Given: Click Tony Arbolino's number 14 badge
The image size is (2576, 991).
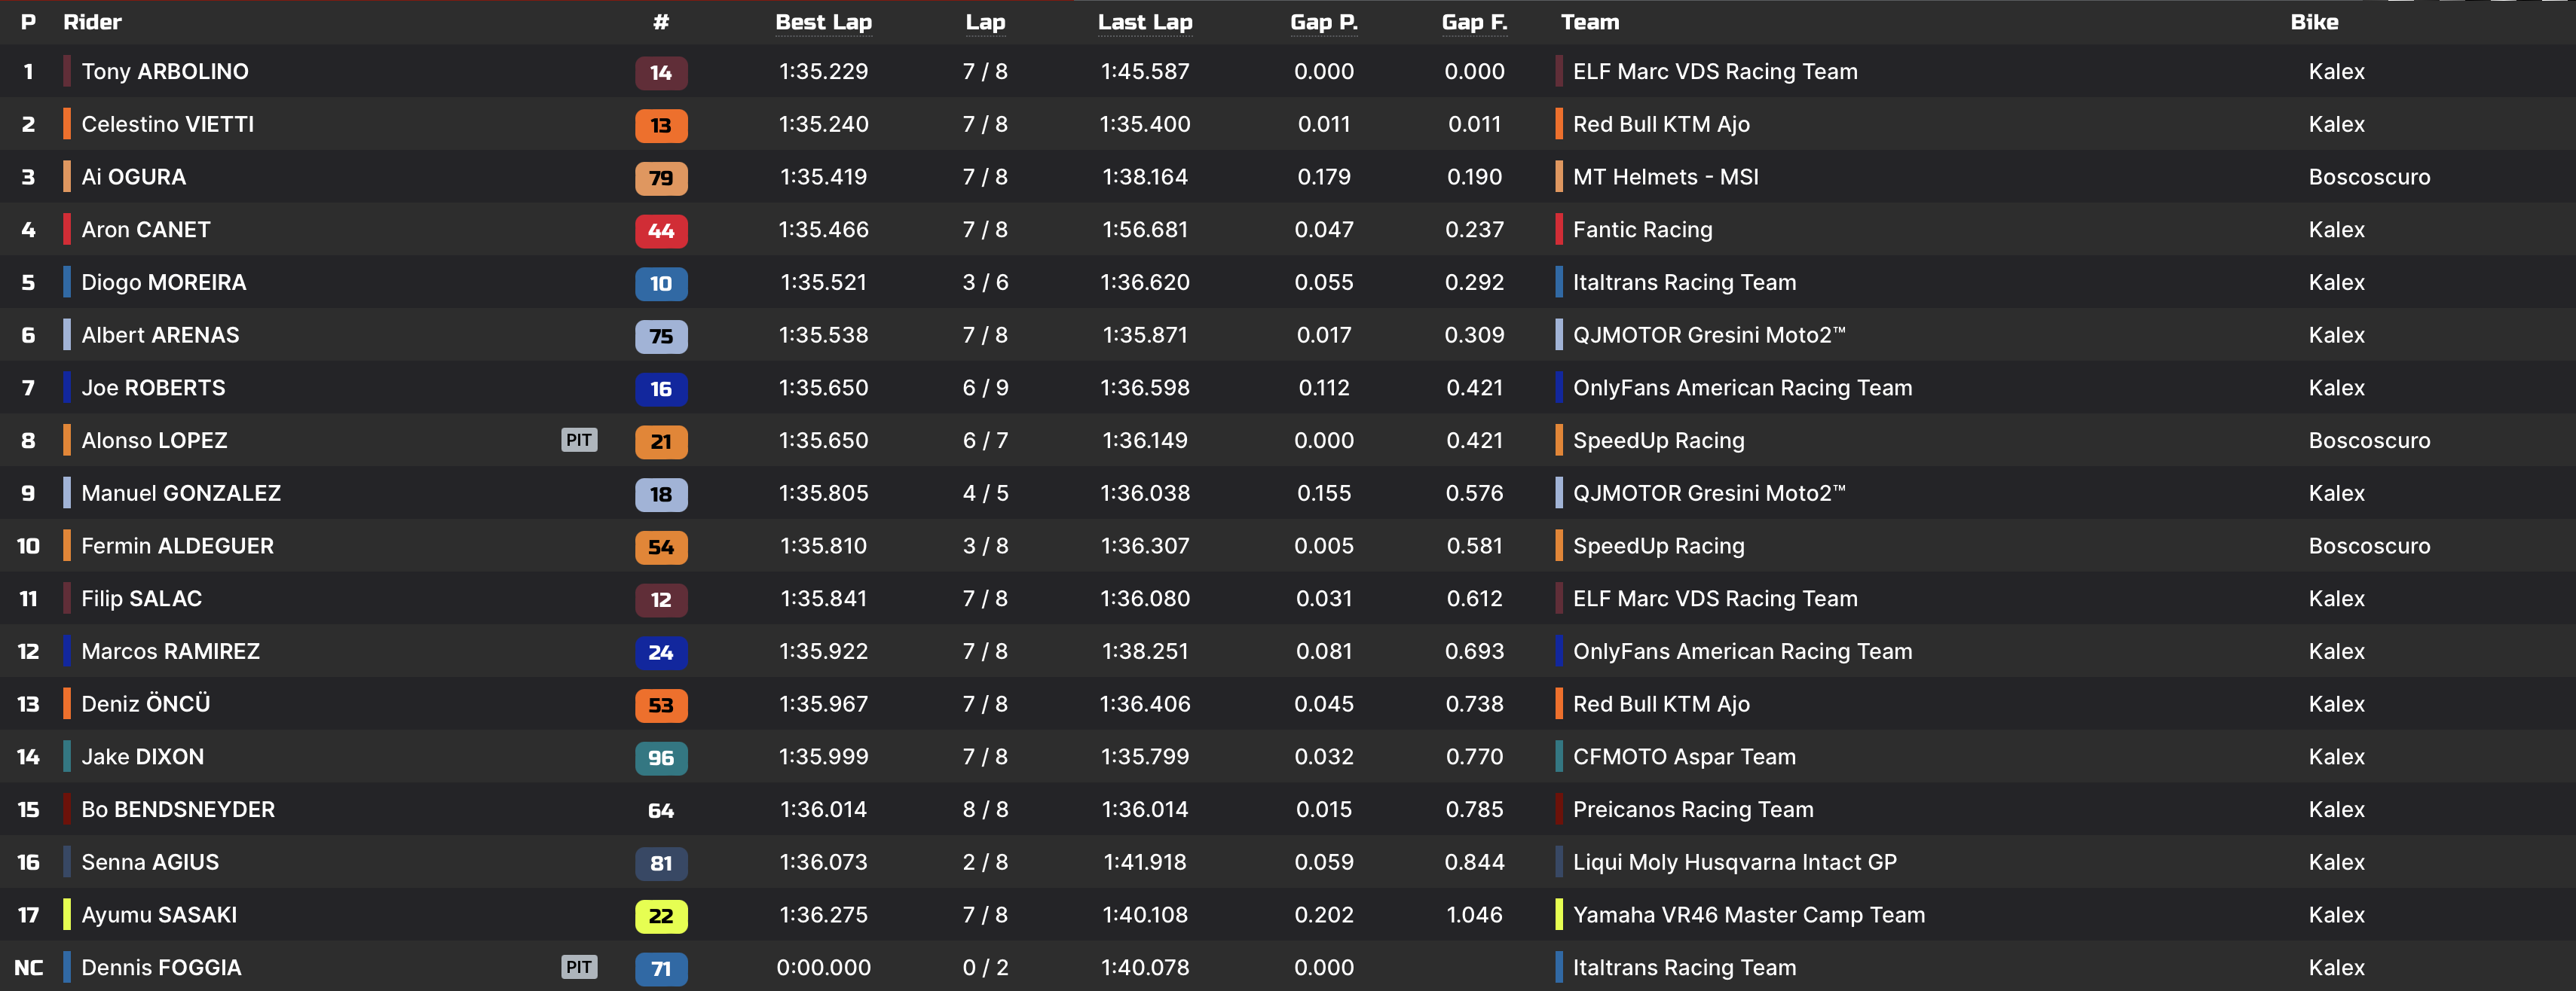Looking at the screenshot, I should click(661, 73).
